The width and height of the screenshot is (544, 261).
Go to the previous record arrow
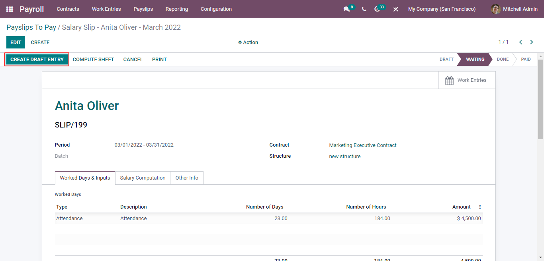(x=521, y=42)
